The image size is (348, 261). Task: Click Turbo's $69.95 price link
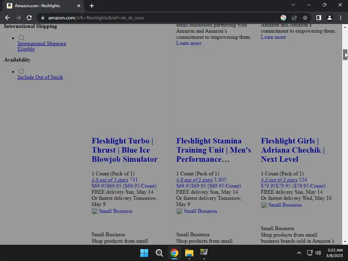(x=124, y=186)
